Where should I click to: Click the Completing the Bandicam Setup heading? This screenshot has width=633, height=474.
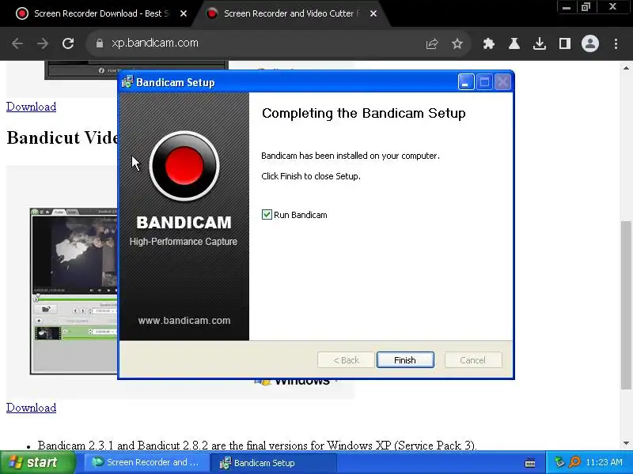pos(364,113)
